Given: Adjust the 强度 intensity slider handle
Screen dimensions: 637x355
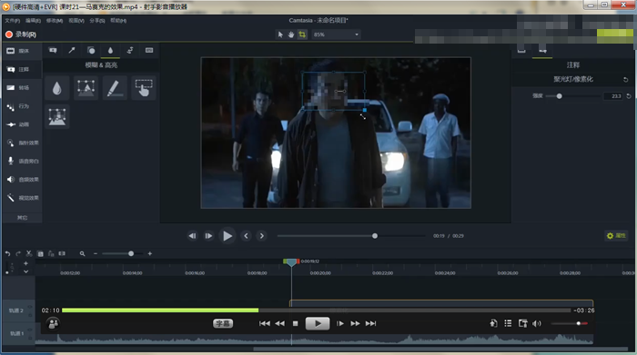Looking at the screenshot, I should [560, 96].
